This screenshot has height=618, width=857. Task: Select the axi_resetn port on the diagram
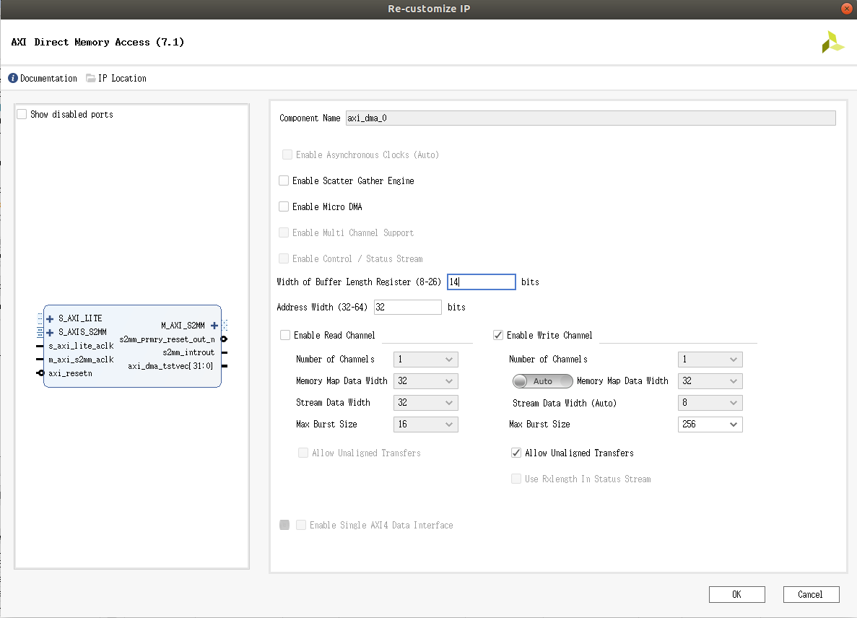point(68,373)
